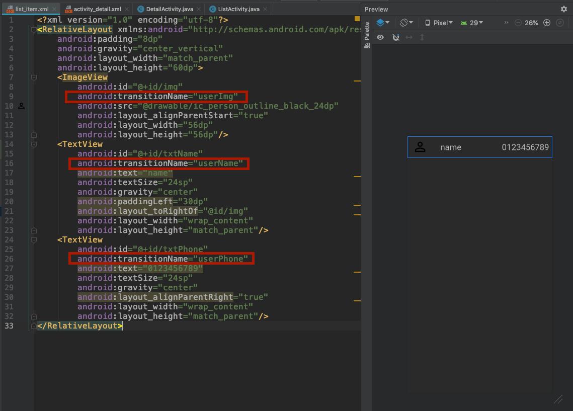Click the android:paddingLeft="30dp" line
Viewport: 573px width, 411px height.
tap(142, 202)
